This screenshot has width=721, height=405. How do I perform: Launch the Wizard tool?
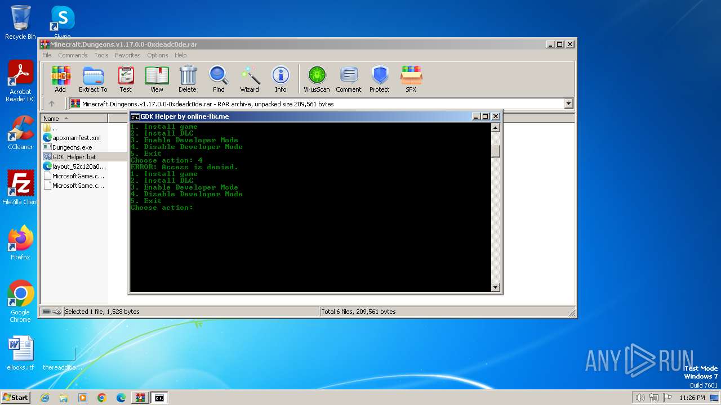click(x=250, y=79)
